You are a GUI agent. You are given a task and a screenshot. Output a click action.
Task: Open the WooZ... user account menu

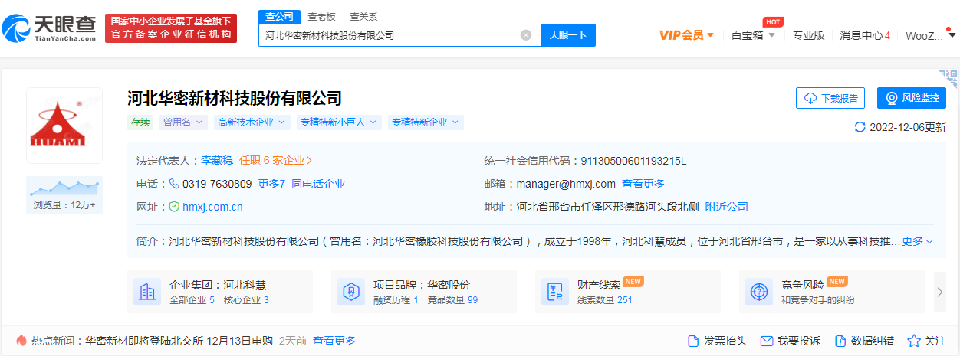[929, 35]
